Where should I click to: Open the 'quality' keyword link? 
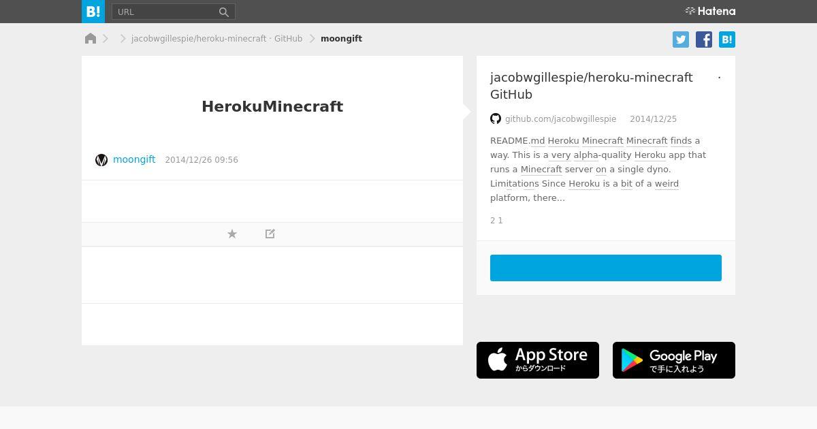pyautogui.click(x=616, y=155)
